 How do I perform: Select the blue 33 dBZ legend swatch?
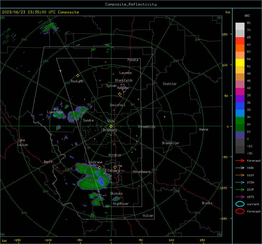tap(240, 106)
